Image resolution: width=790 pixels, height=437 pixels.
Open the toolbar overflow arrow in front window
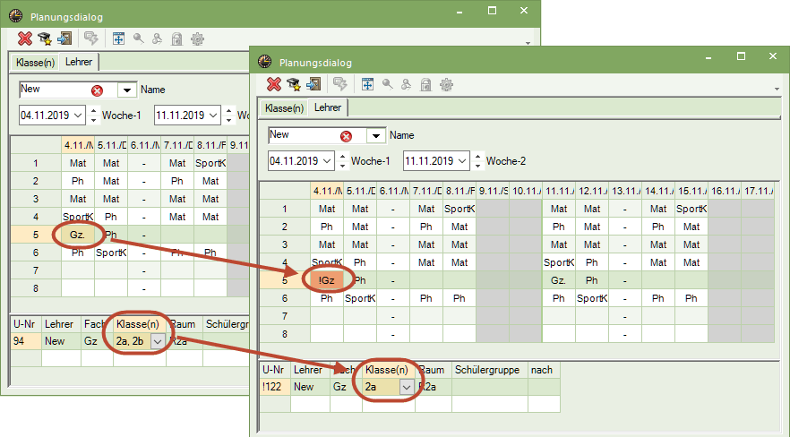click(x=777, y=90)
